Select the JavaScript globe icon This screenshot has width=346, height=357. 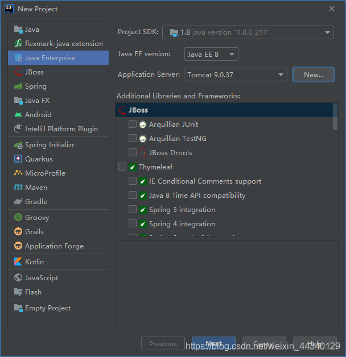point(18,278)
